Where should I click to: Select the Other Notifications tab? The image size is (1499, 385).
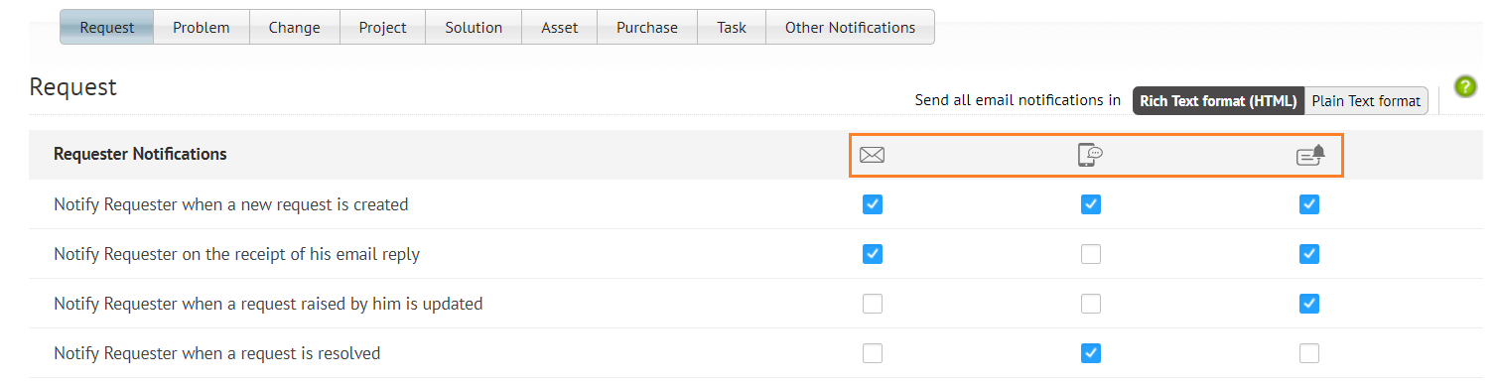pyautogui.click(x=850, y=28)
